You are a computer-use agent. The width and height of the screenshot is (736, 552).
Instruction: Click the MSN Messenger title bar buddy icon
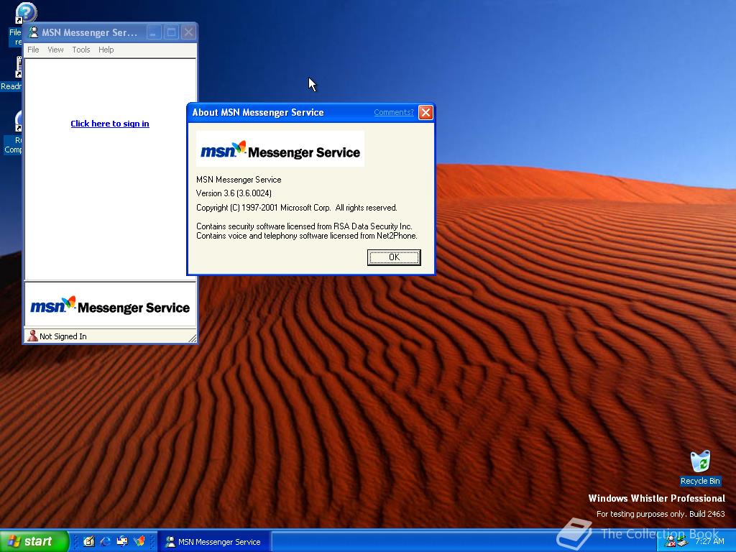(x=33, y=32)
